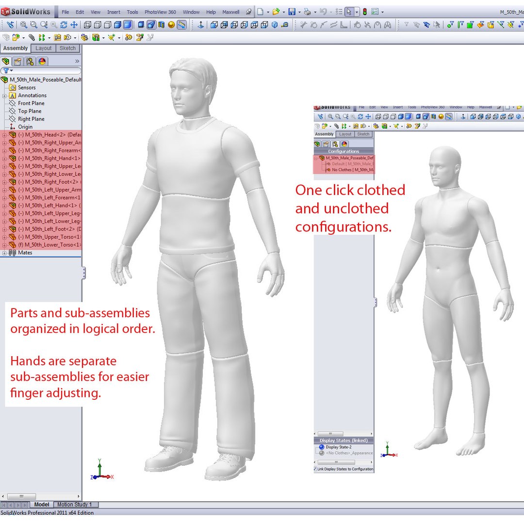Click the Filter Vertices icon
Viewport: 524px width, 524px height.
pos(450,25)
